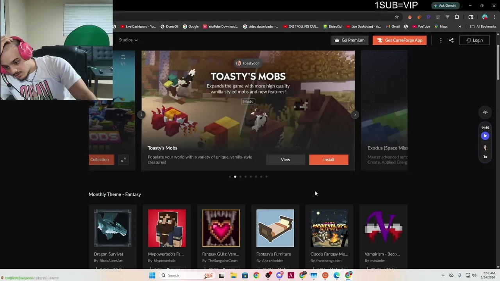The image size is (500, 281).
Task: Click the Exodus (Space Miss... slide title
Action: coord(387,148)
